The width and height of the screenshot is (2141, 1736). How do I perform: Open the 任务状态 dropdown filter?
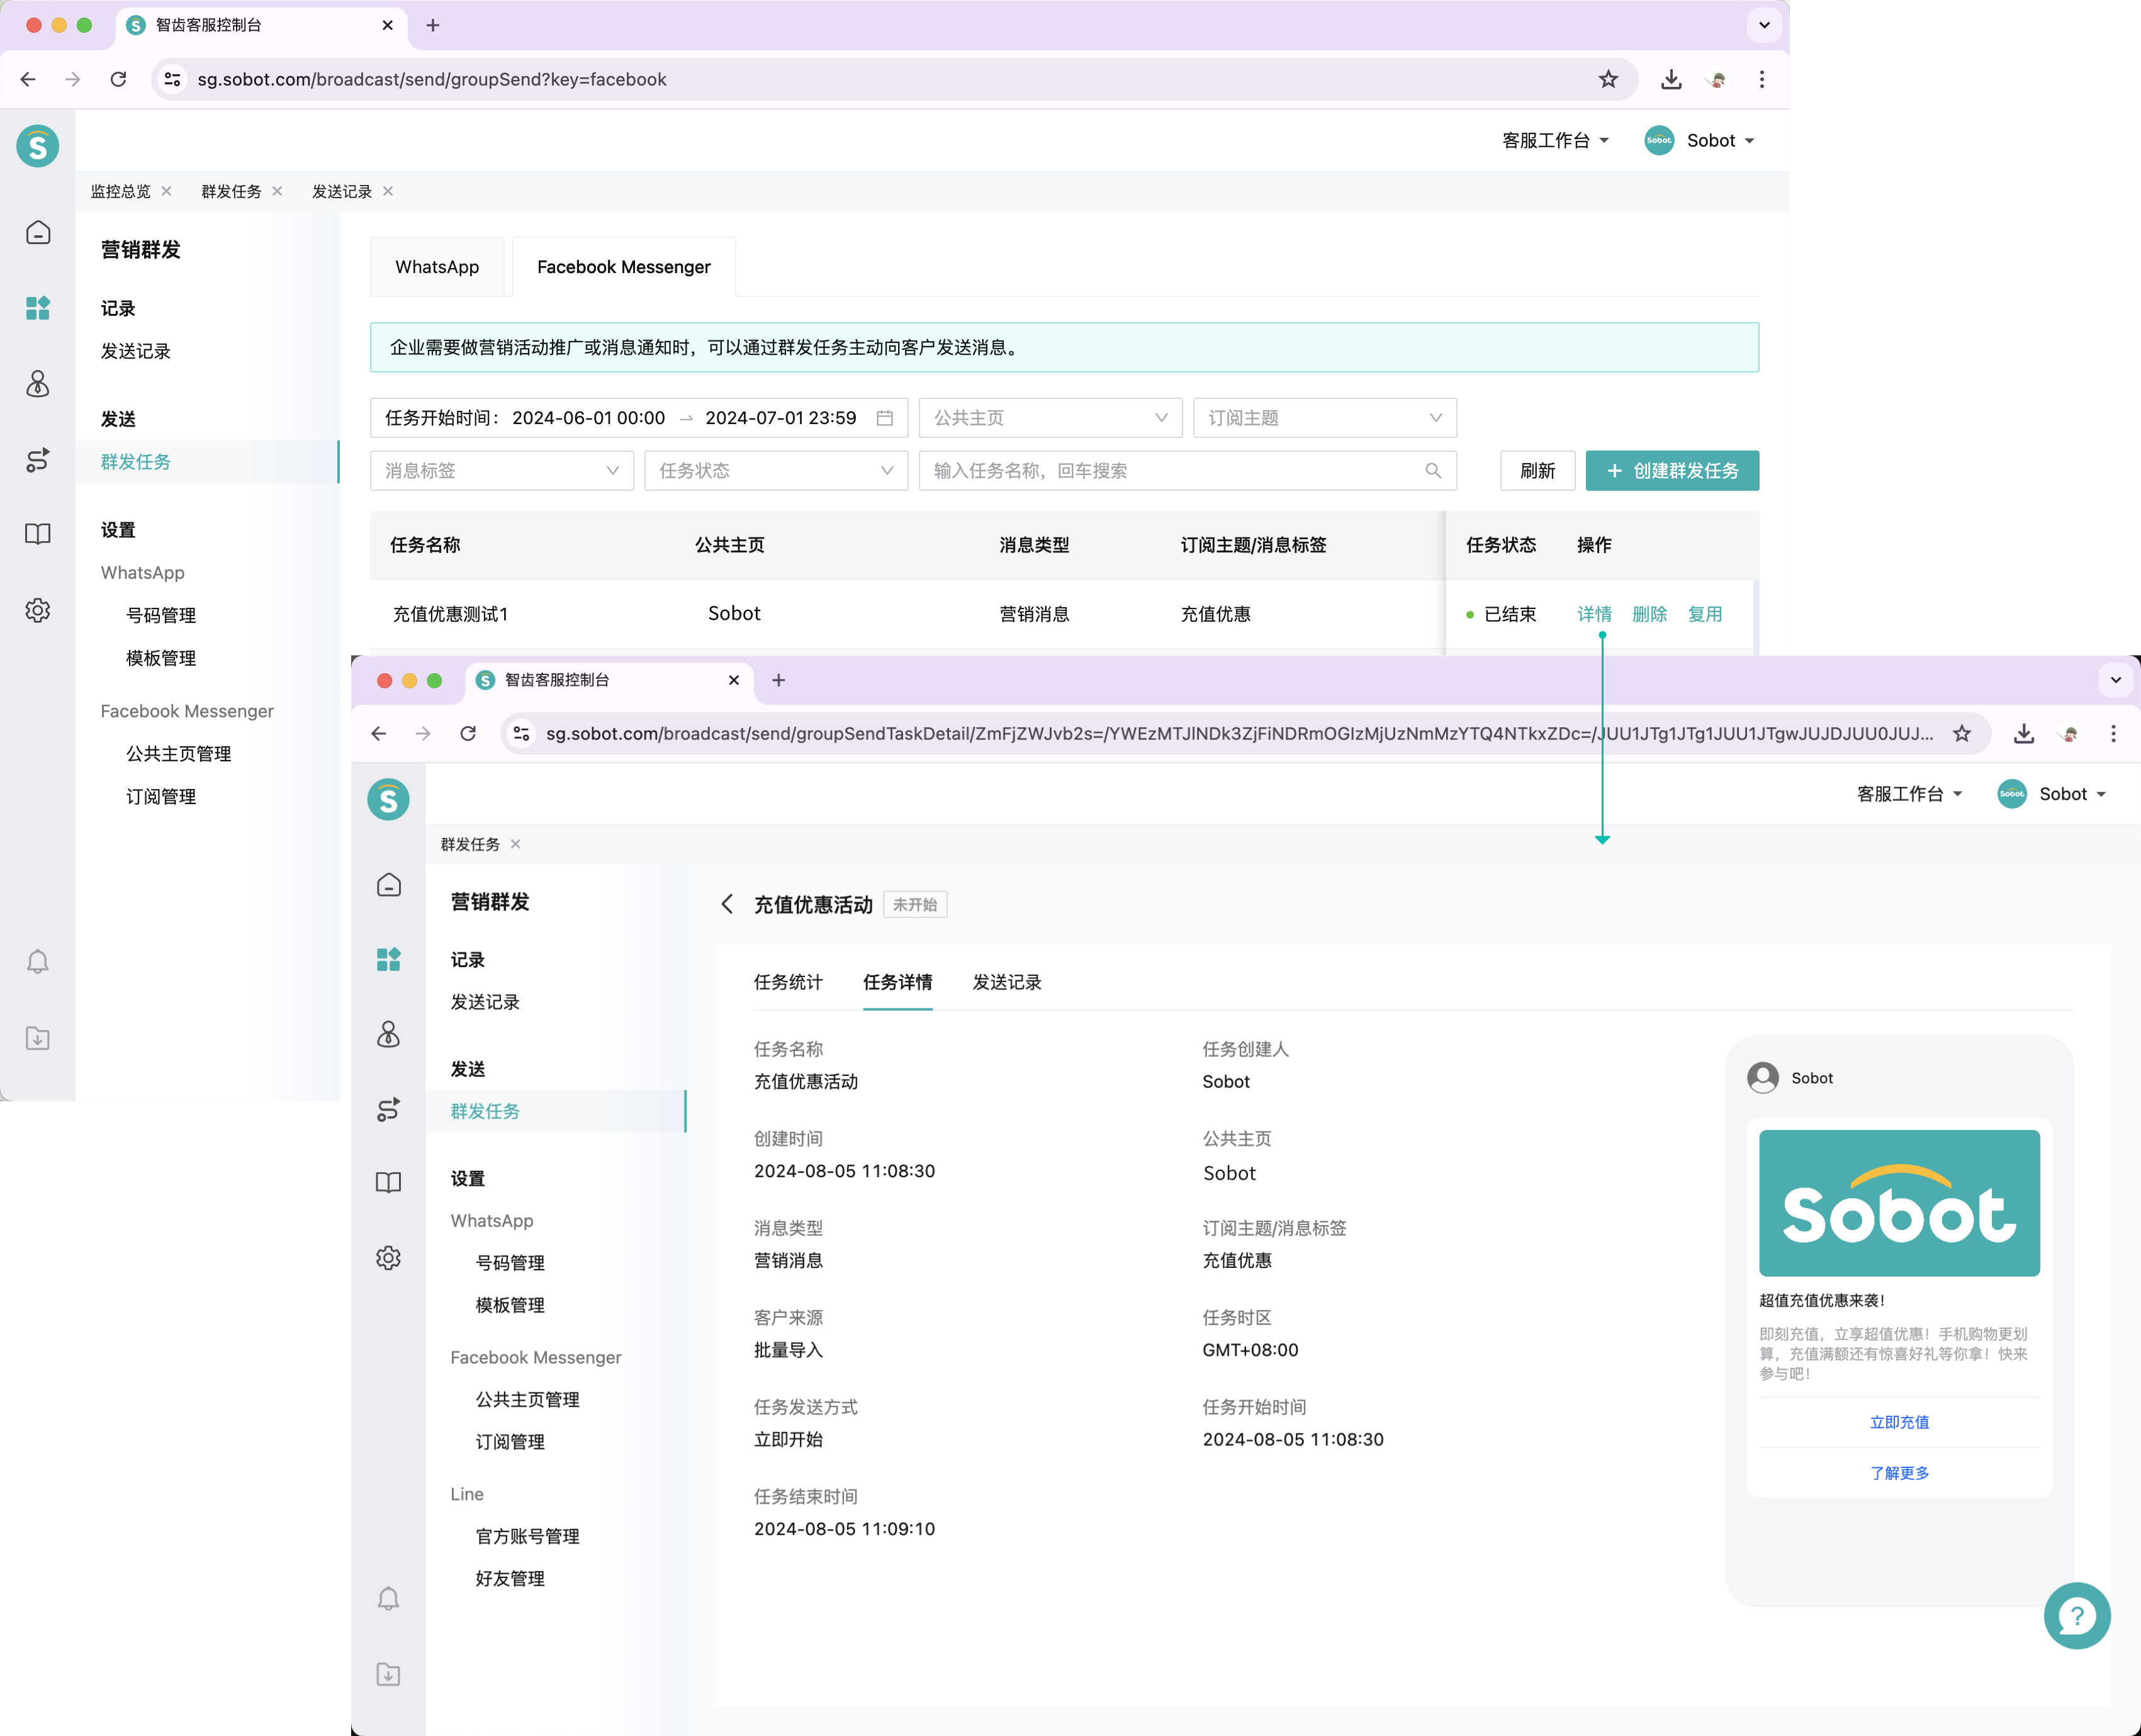coord(776,470)
